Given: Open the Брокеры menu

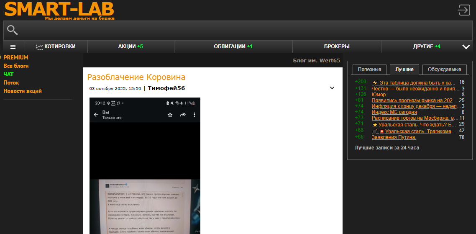Looking at the screenshot, I should pos(337,46).
